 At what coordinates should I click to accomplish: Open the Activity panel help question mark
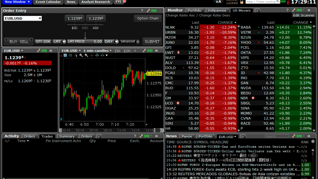click(x=135, y=136)
